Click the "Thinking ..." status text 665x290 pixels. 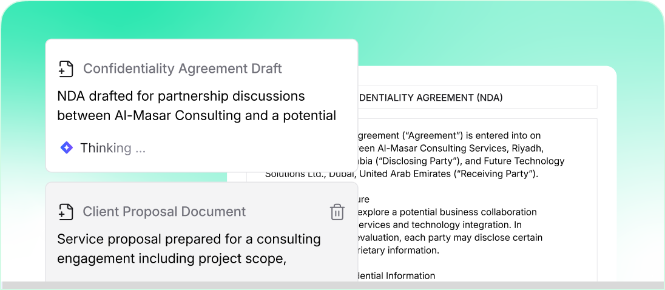tap(113, 148)
